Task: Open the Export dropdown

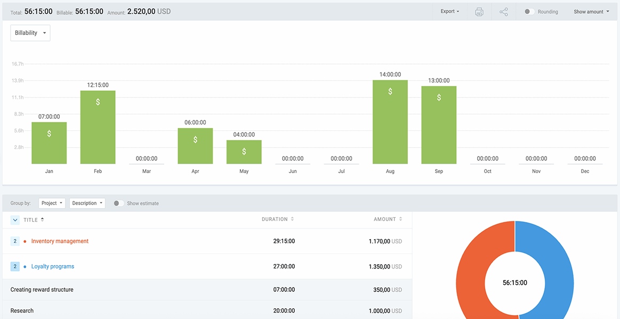Action: [x=449, y=11]
